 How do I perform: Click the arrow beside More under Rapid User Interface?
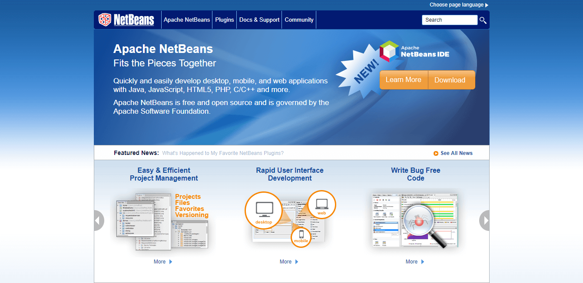click(297, 262)
